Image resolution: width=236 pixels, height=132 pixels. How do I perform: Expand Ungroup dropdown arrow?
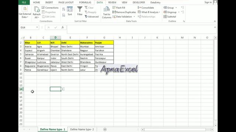tap(179, 12)
